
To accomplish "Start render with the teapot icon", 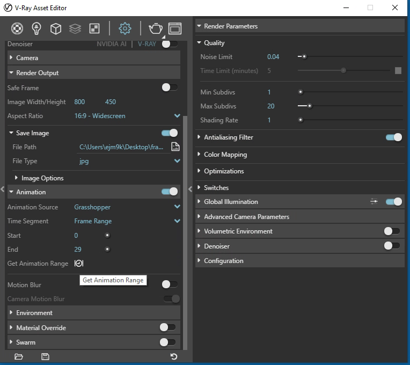I will (x=156, y=28).
